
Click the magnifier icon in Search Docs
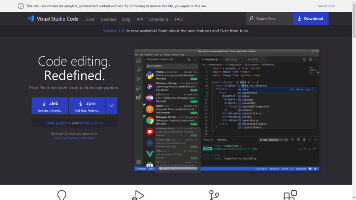tap(251, 19)
